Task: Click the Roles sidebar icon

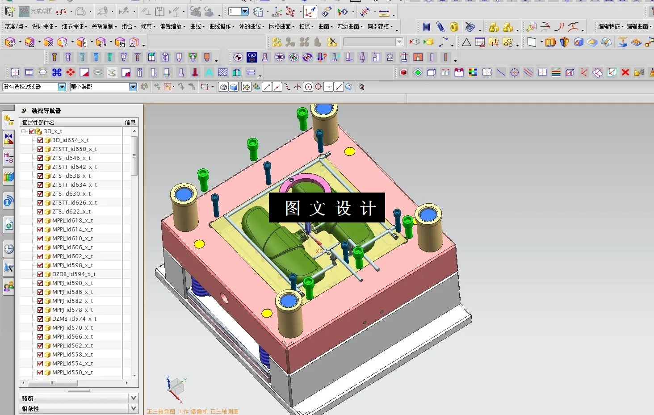Action: pyautogui.click(x=8, y=286)
